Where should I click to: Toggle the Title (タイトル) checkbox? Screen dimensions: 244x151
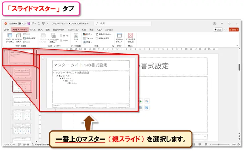pyautogui.click(x=61, y=35)
